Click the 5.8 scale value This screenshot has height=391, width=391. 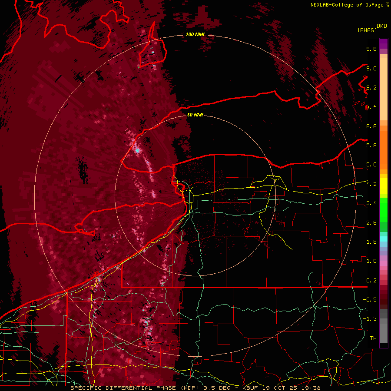pos(371,146)
